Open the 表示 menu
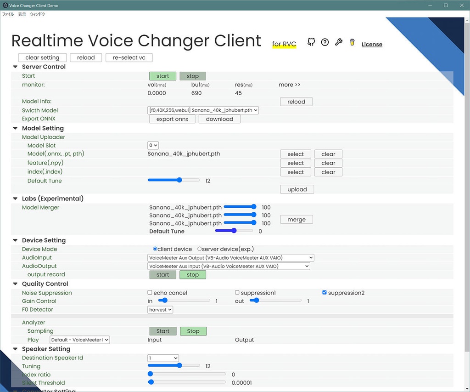Screen dimensions: 470x392 coord(22,14)
